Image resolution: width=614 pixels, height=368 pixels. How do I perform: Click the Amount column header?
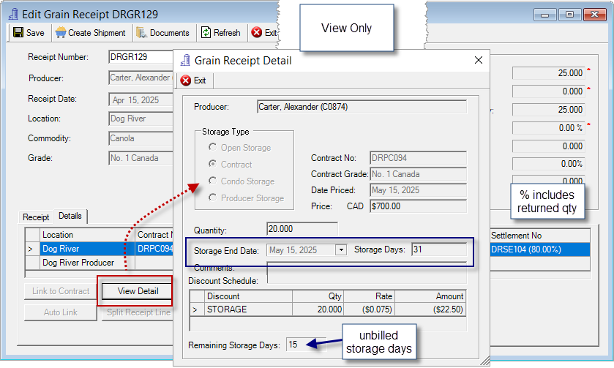tap(430, 296)
